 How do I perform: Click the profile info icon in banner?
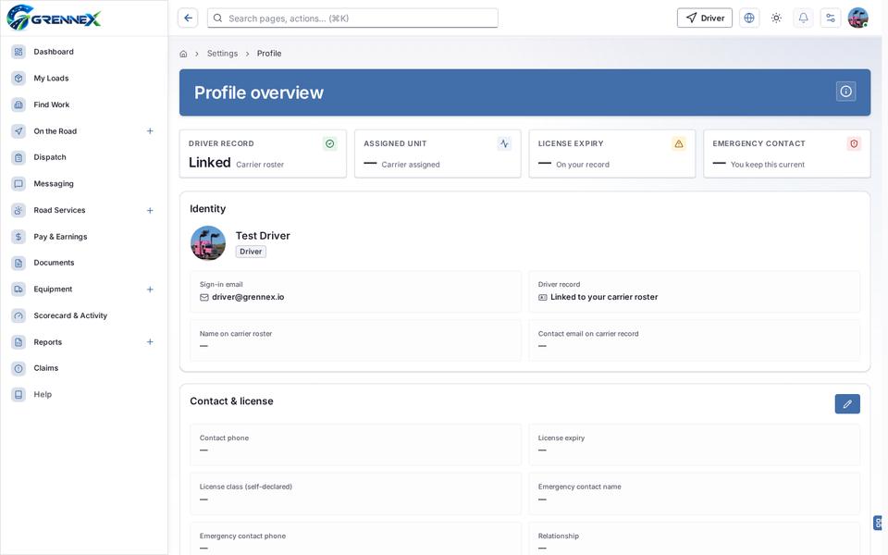[845, 92]
